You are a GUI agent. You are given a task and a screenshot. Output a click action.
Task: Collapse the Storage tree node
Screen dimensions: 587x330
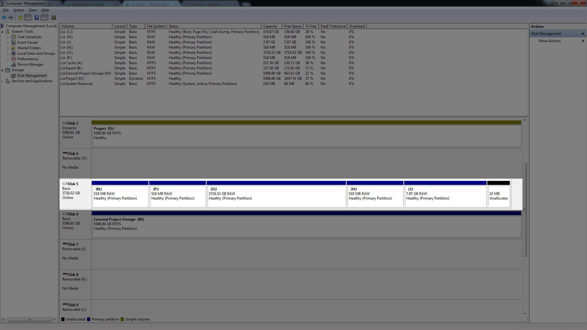[x=2, y=70]
